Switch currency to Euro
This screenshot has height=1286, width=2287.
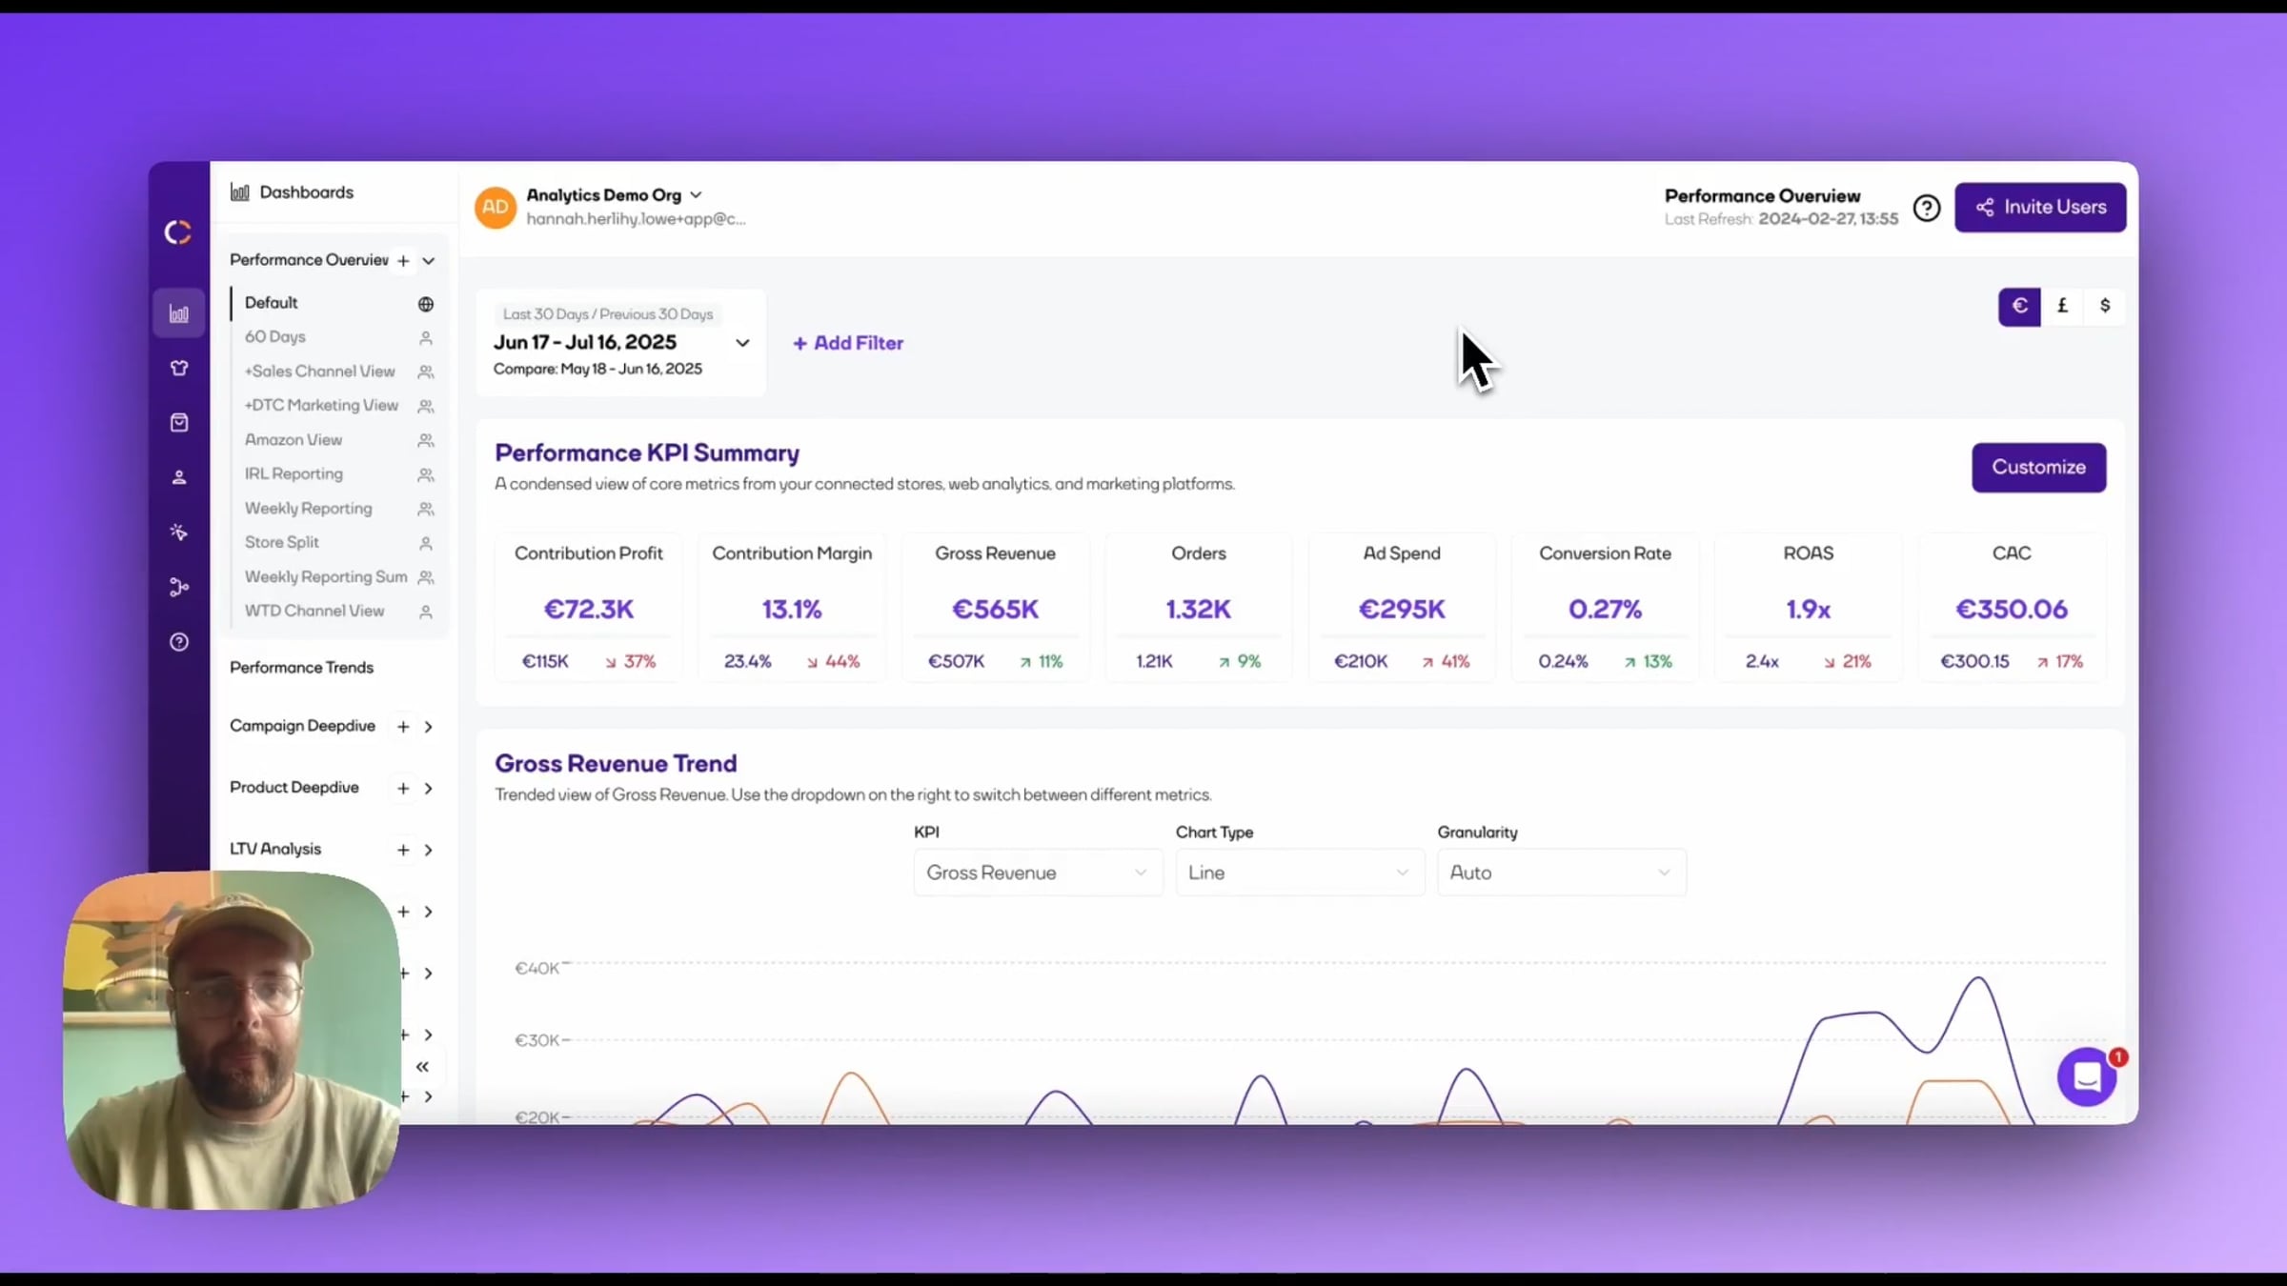pos(2019,306)
